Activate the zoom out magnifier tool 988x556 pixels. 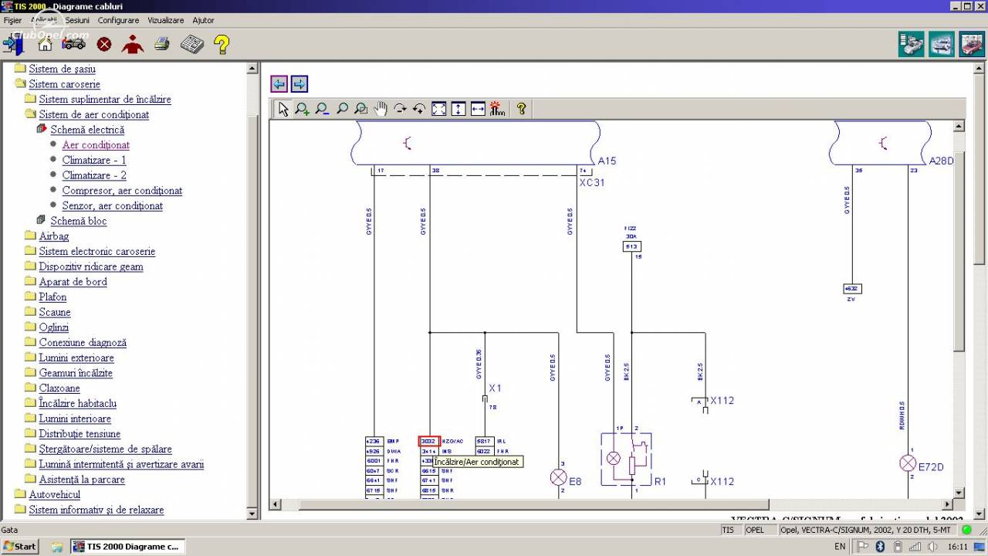point(322,109)
